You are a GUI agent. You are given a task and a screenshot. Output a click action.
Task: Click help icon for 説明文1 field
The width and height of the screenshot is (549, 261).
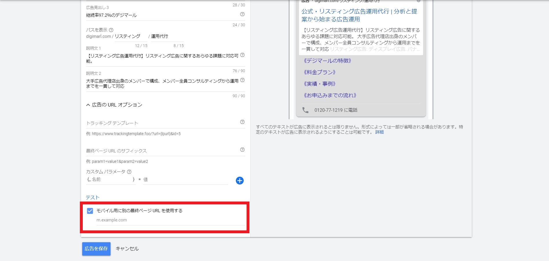(243, 55)
